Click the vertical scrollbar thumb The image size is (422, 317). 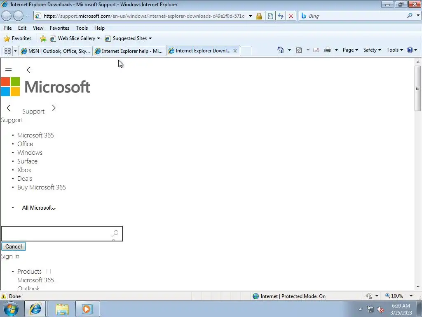click(418, 88)
